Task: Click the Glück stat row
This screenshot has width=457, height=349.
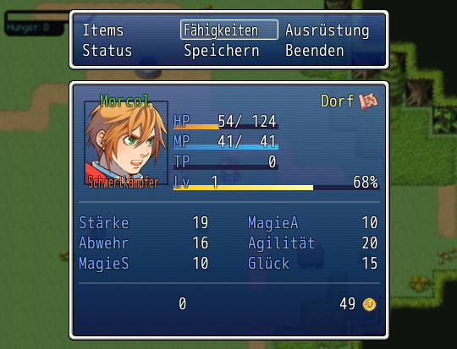Action: 313,264
